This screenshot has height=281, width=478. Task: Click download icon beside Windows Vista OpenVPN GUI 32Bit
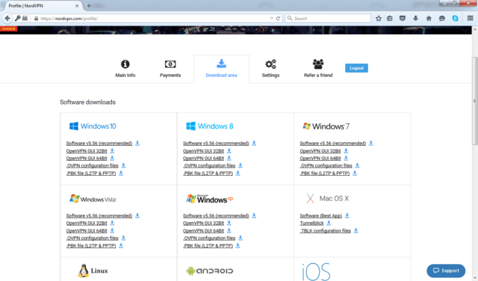[x=112, y=223]
